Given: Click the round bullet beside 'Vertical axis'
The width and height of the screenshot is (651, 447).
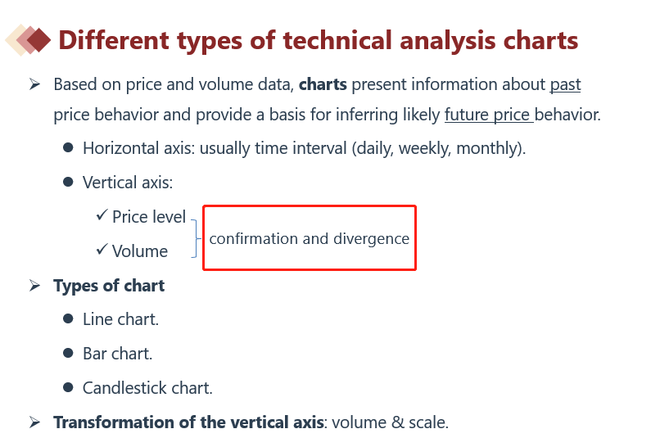Looking at the screenshot, I should 68,182.
